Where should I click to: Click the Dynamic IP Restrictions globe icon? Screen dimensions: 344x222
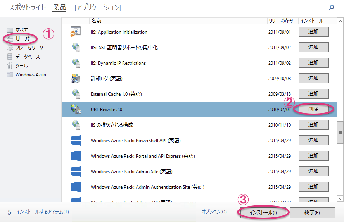[x=76, y=63]
